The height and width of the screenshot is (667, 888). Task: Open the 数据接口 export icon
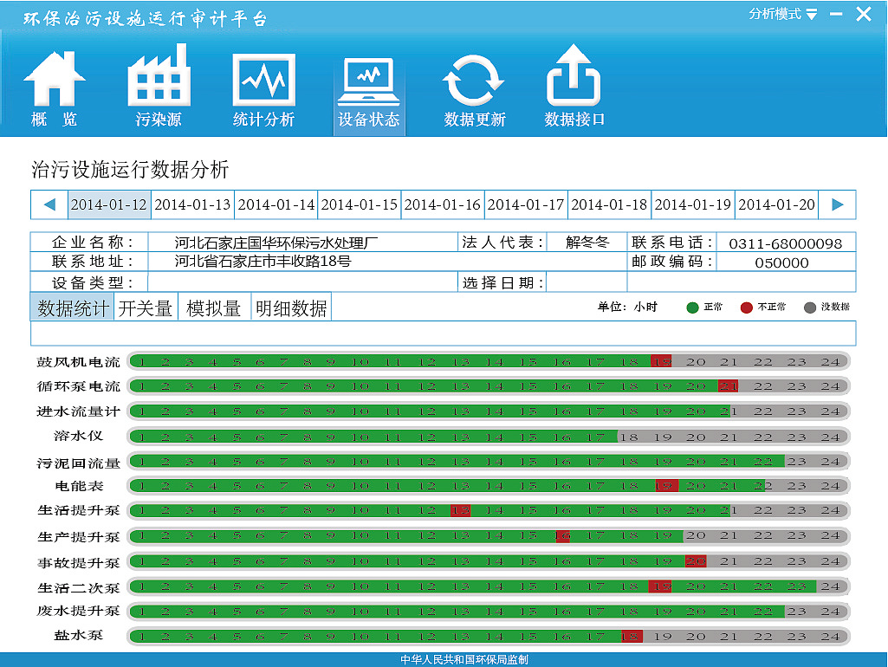[x=574, y=74]
